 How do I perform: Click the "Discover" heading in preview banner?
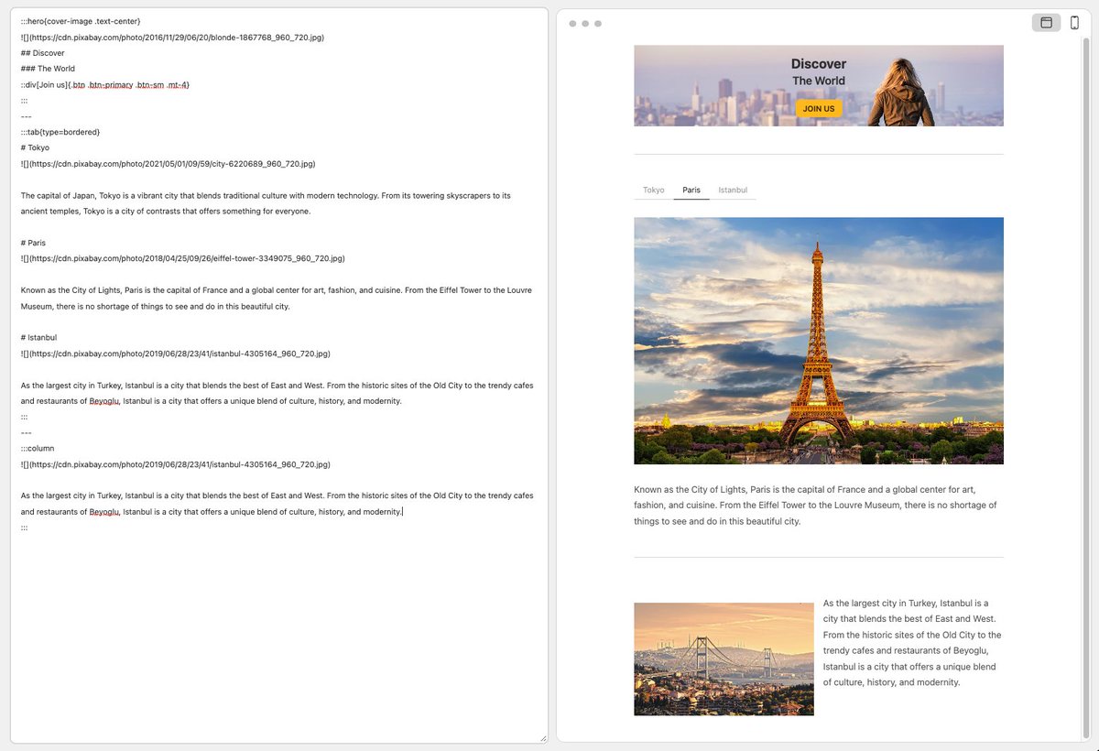coord(819,64)
